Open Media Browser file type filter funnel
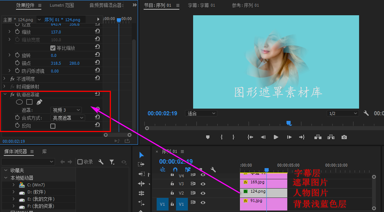 (x=112, y=162)
